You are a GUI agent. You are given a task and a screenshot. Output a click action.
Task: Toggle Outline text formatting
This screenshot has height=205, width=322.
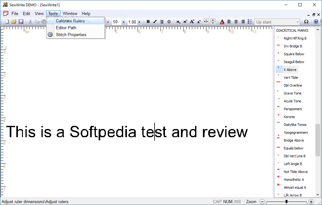click(x=169, y=22)
